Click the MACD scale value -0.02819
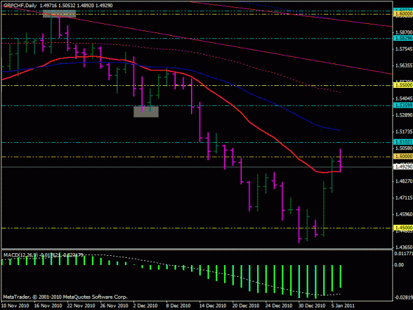The height and width of the screenshot is (310, 413). point(404,297)
